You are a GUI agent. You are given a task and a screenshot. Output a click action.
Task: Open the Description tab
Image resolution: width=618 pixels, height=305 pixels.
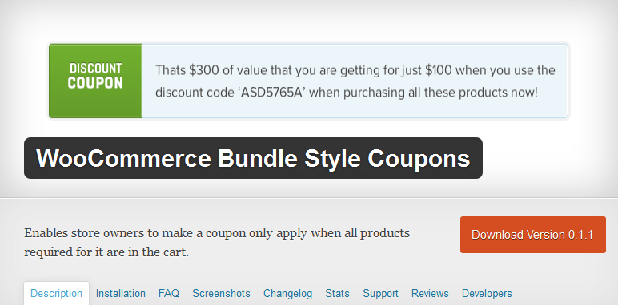[56, 294]
